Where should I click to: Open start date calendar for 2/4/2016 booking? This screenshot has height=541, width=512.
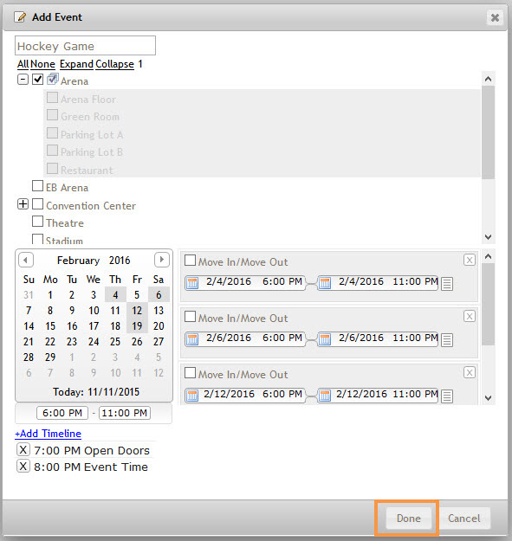point(192,283)
